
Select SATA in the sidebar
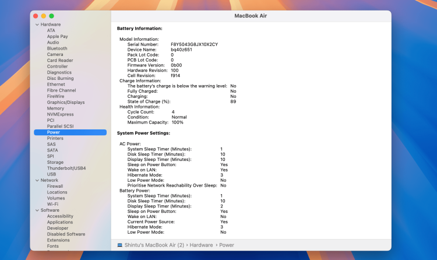click(x=52, y=150)
